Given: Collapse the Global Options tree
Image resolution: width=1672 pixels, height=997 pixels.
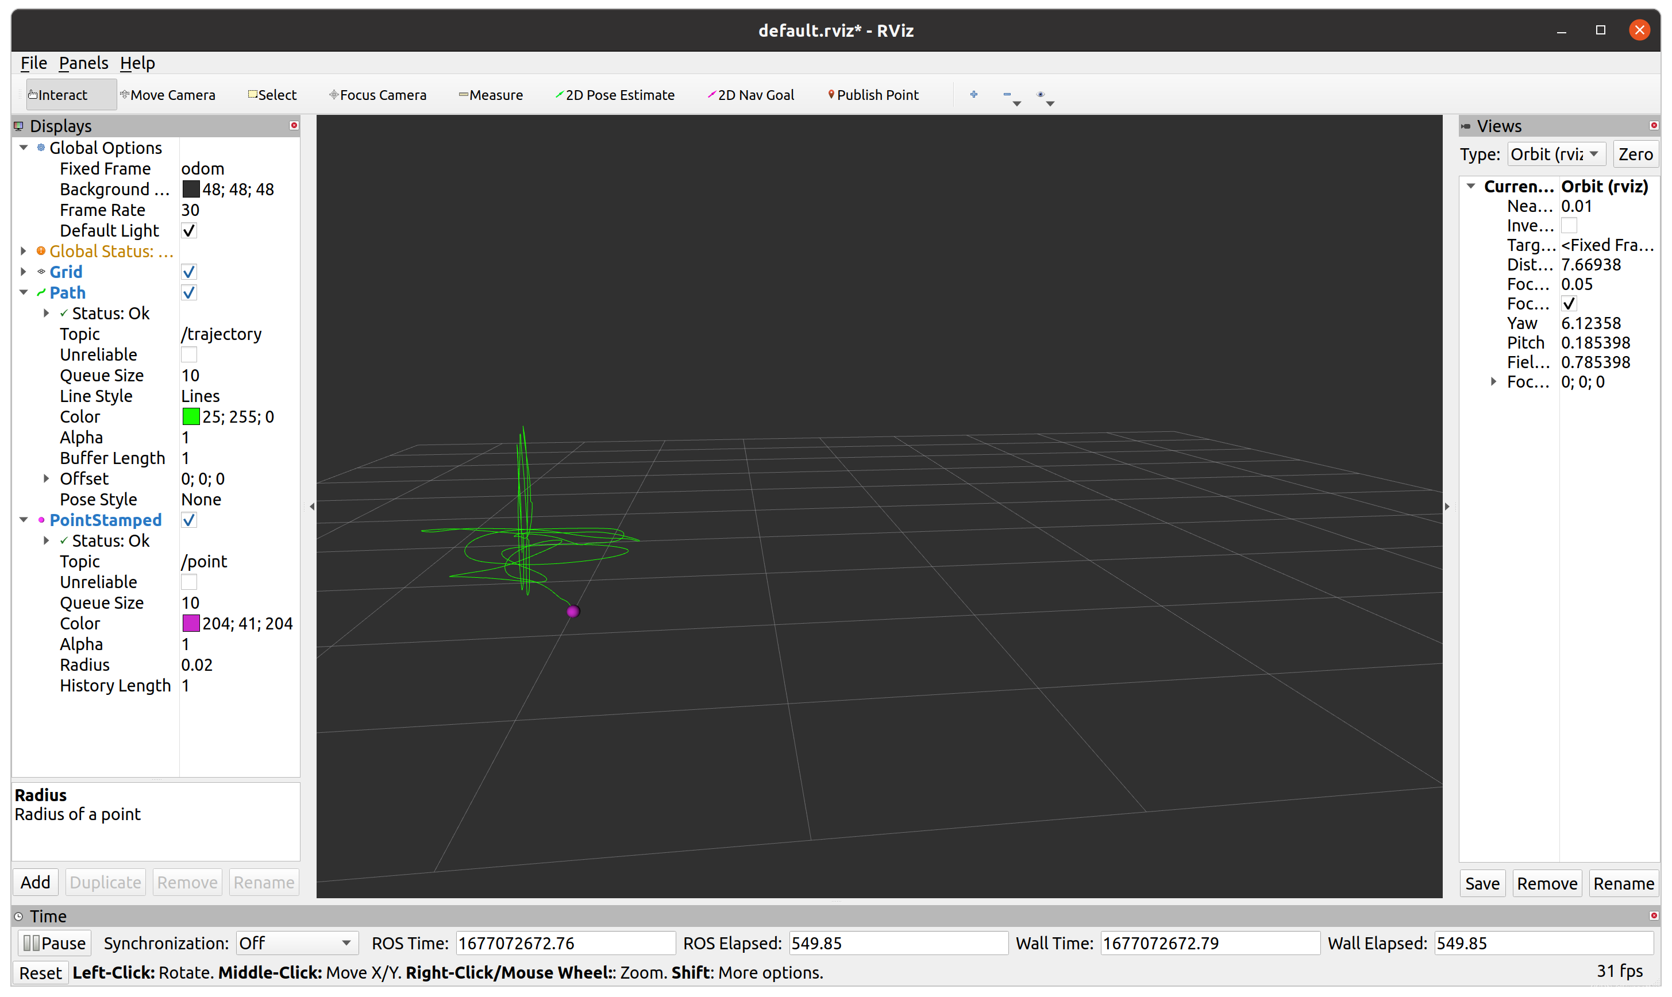Looking at the screenshot, I should point(24,147).
